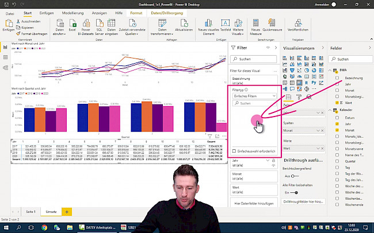This screenshot has width=374, height=233.
Task: Click the Anmelden sign-in button
Action: click(322, 3)
